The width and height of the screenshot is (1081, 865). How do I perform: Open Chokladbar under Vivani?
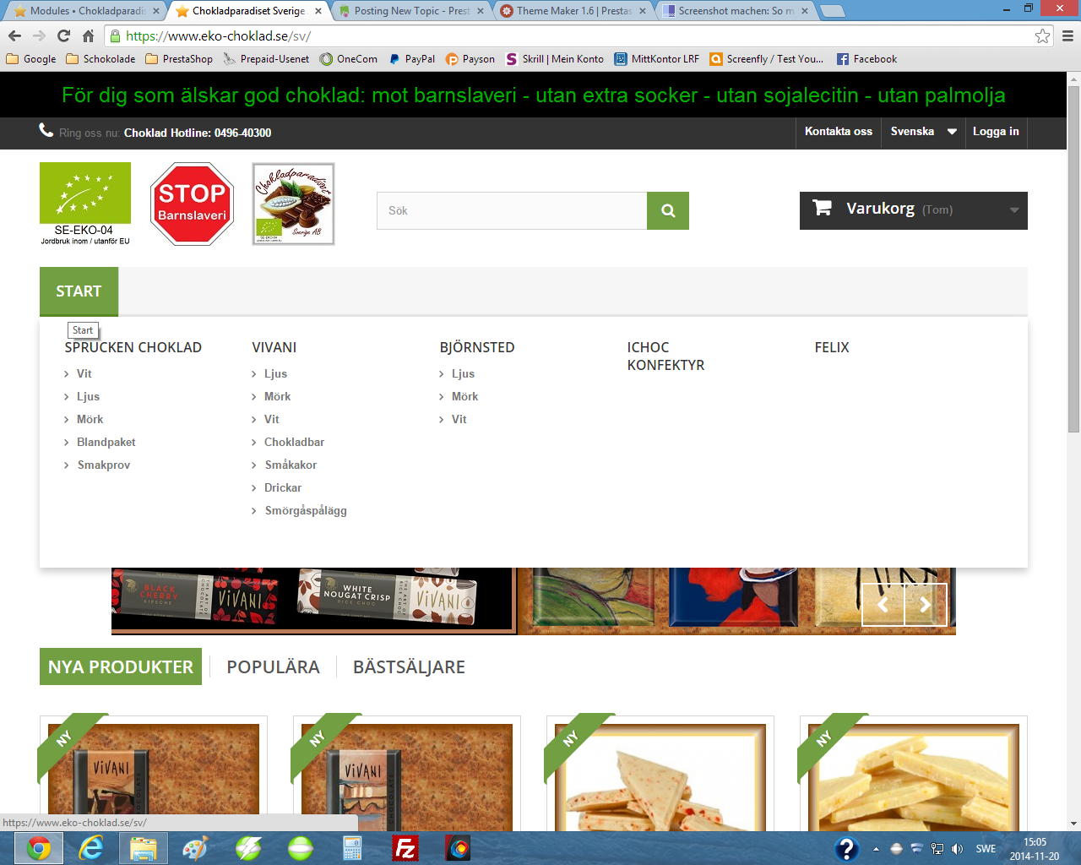pos(294,442)
